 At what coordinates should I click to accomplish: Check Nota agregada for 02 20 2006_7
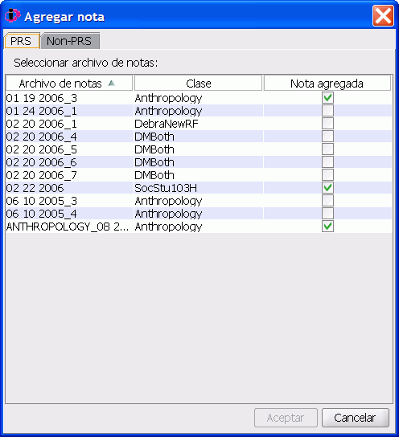[327, 175]
